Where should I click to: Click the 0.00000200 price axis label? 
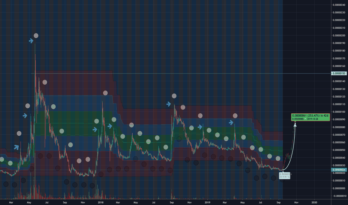pos(339,35)
